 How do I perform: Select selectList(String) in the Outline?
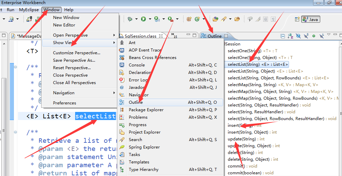pos(258,64)
